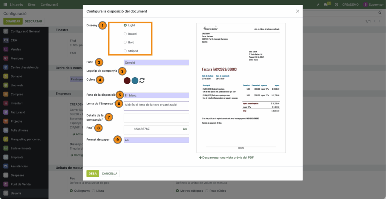This screenshot has height=199, width=386.
Task: Open Format de paper dropdown A4
Action: pyautogui.click(x=156, y=140)
